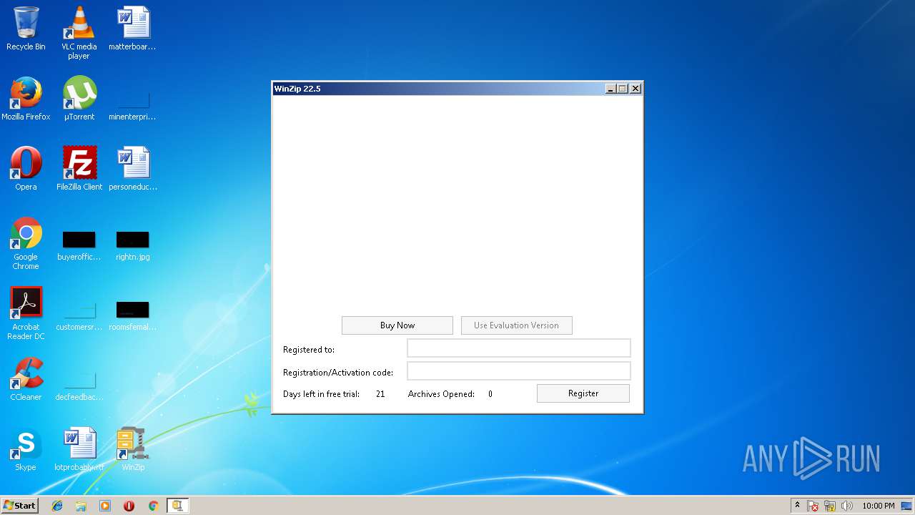Open the Recycle Bin desktop icon
This screenshot has height=515, width=915.
tap(26, 29)
